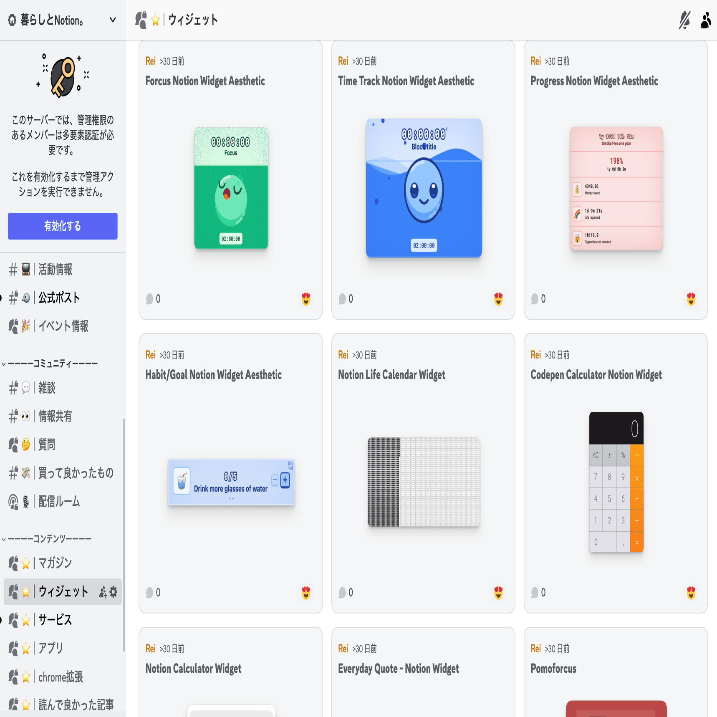
Task: Select the ウィジェット forum channel
Action: (63, 592)
